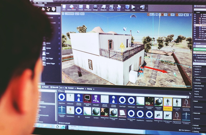Open the viewport Show menu
Screen dimensions: 206x135
pyautogui.click(x=82, y=14)
